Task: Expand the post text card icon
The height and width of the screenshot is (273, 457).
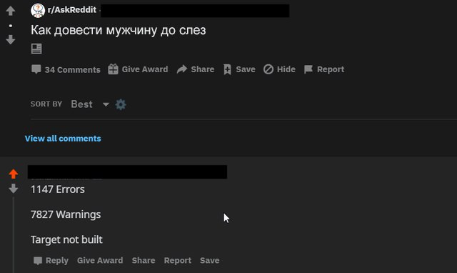Action: (36, 49)
